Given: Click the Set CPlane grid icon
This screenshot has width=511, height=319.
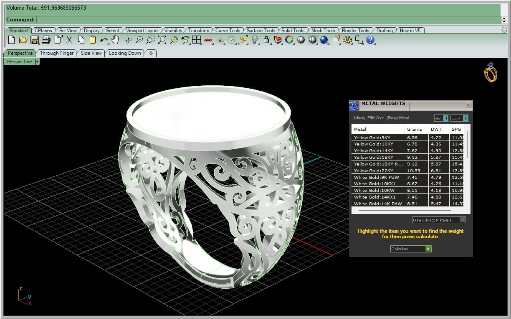Looking at the screenshot, I should coord(220,40).
